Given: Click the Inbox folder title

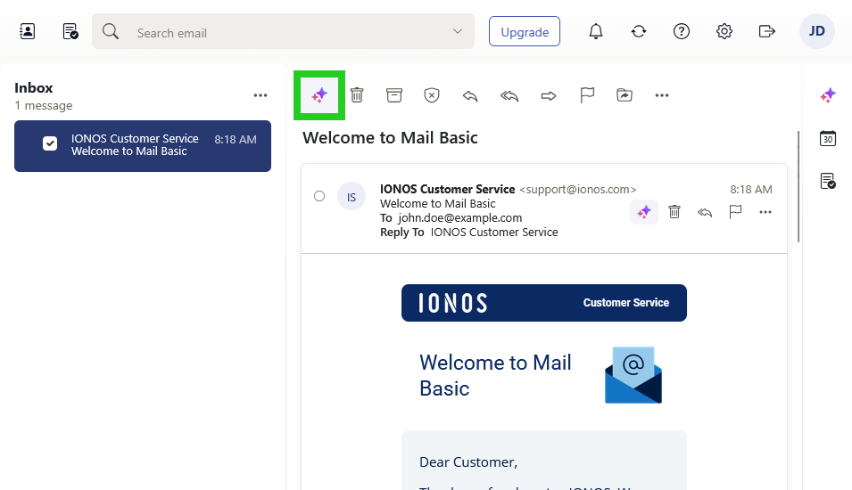Looking at the screenshot, I should point(34,88).
